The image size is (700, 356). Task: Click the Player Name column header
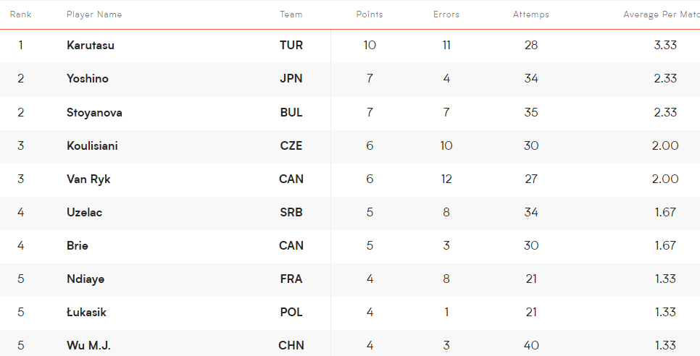tap(94, 14)
